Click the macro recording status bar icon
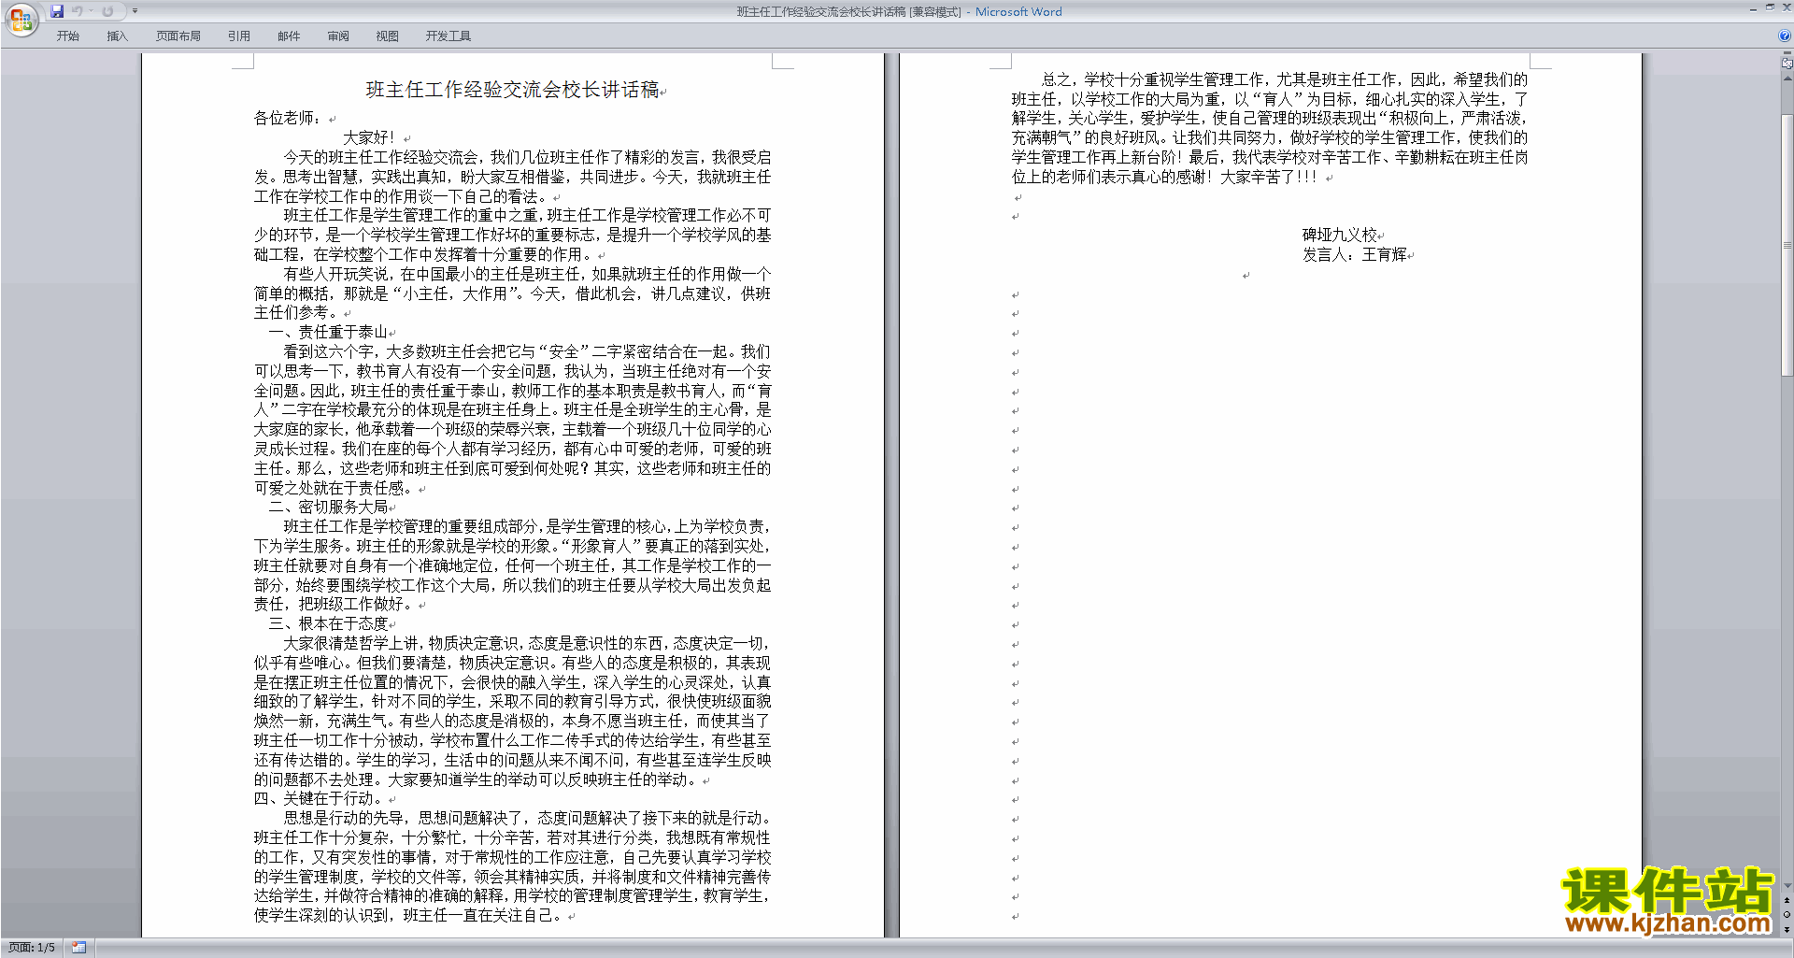The width and height of the screenshot is (1794, 958). pyautogui.click(x=78, y=948)
